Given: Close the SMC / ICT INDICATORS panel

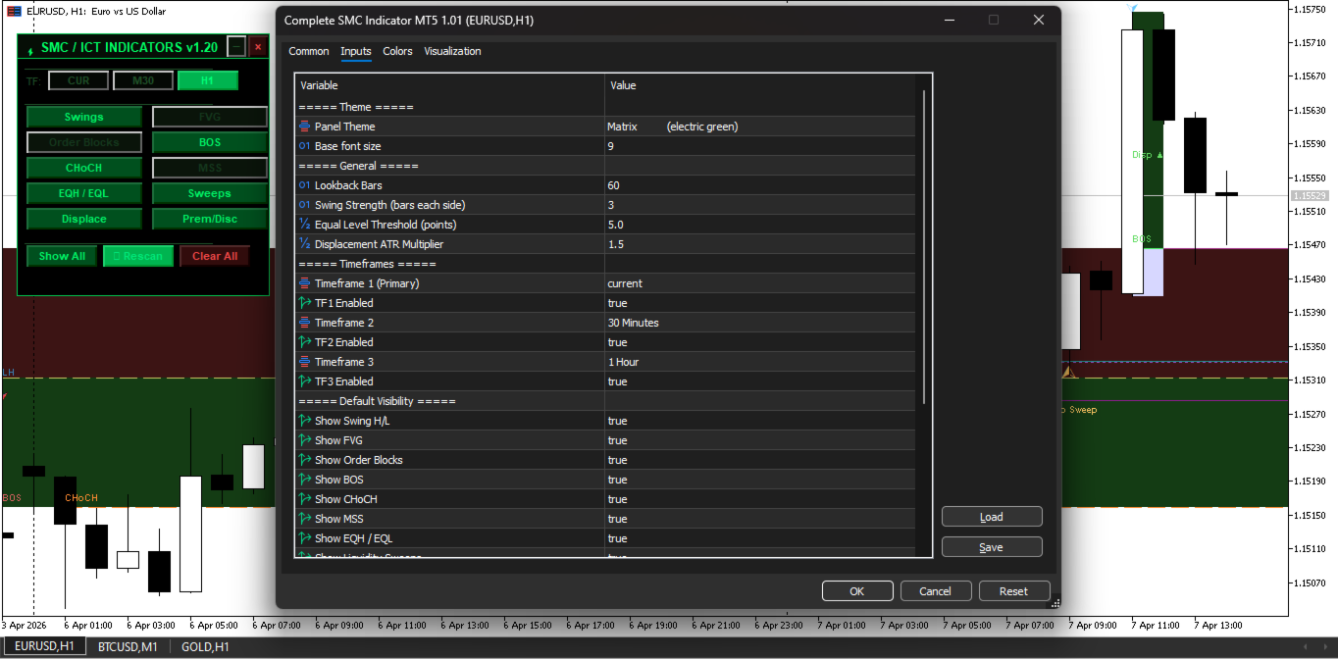Looking at the screenshot, I should click(258, 46).
